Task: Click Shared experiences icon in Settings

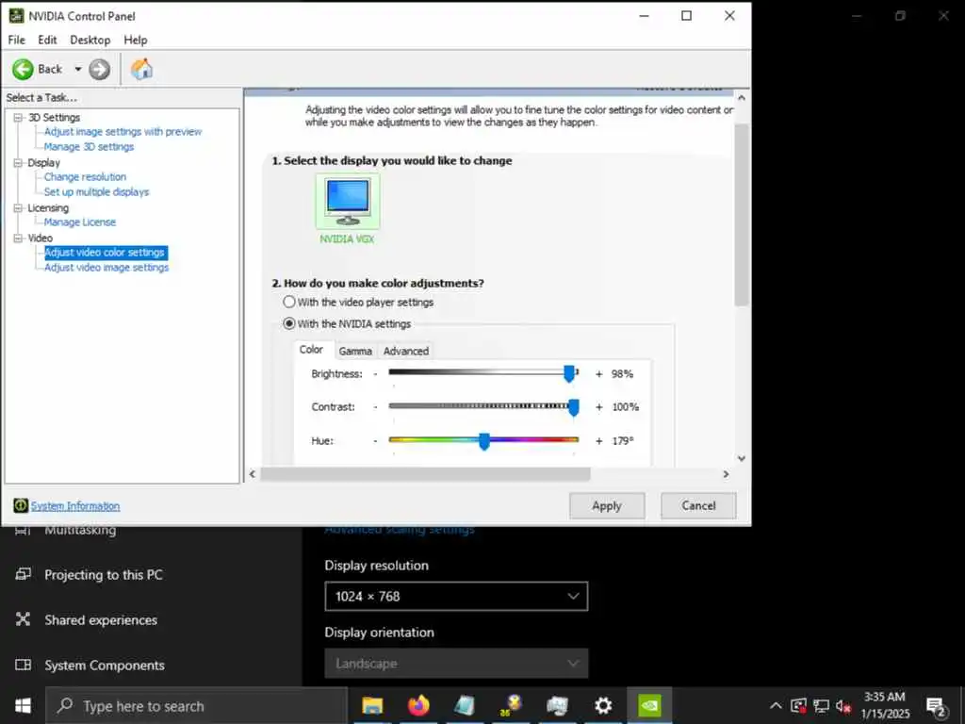Action: (x=23, y=619)
